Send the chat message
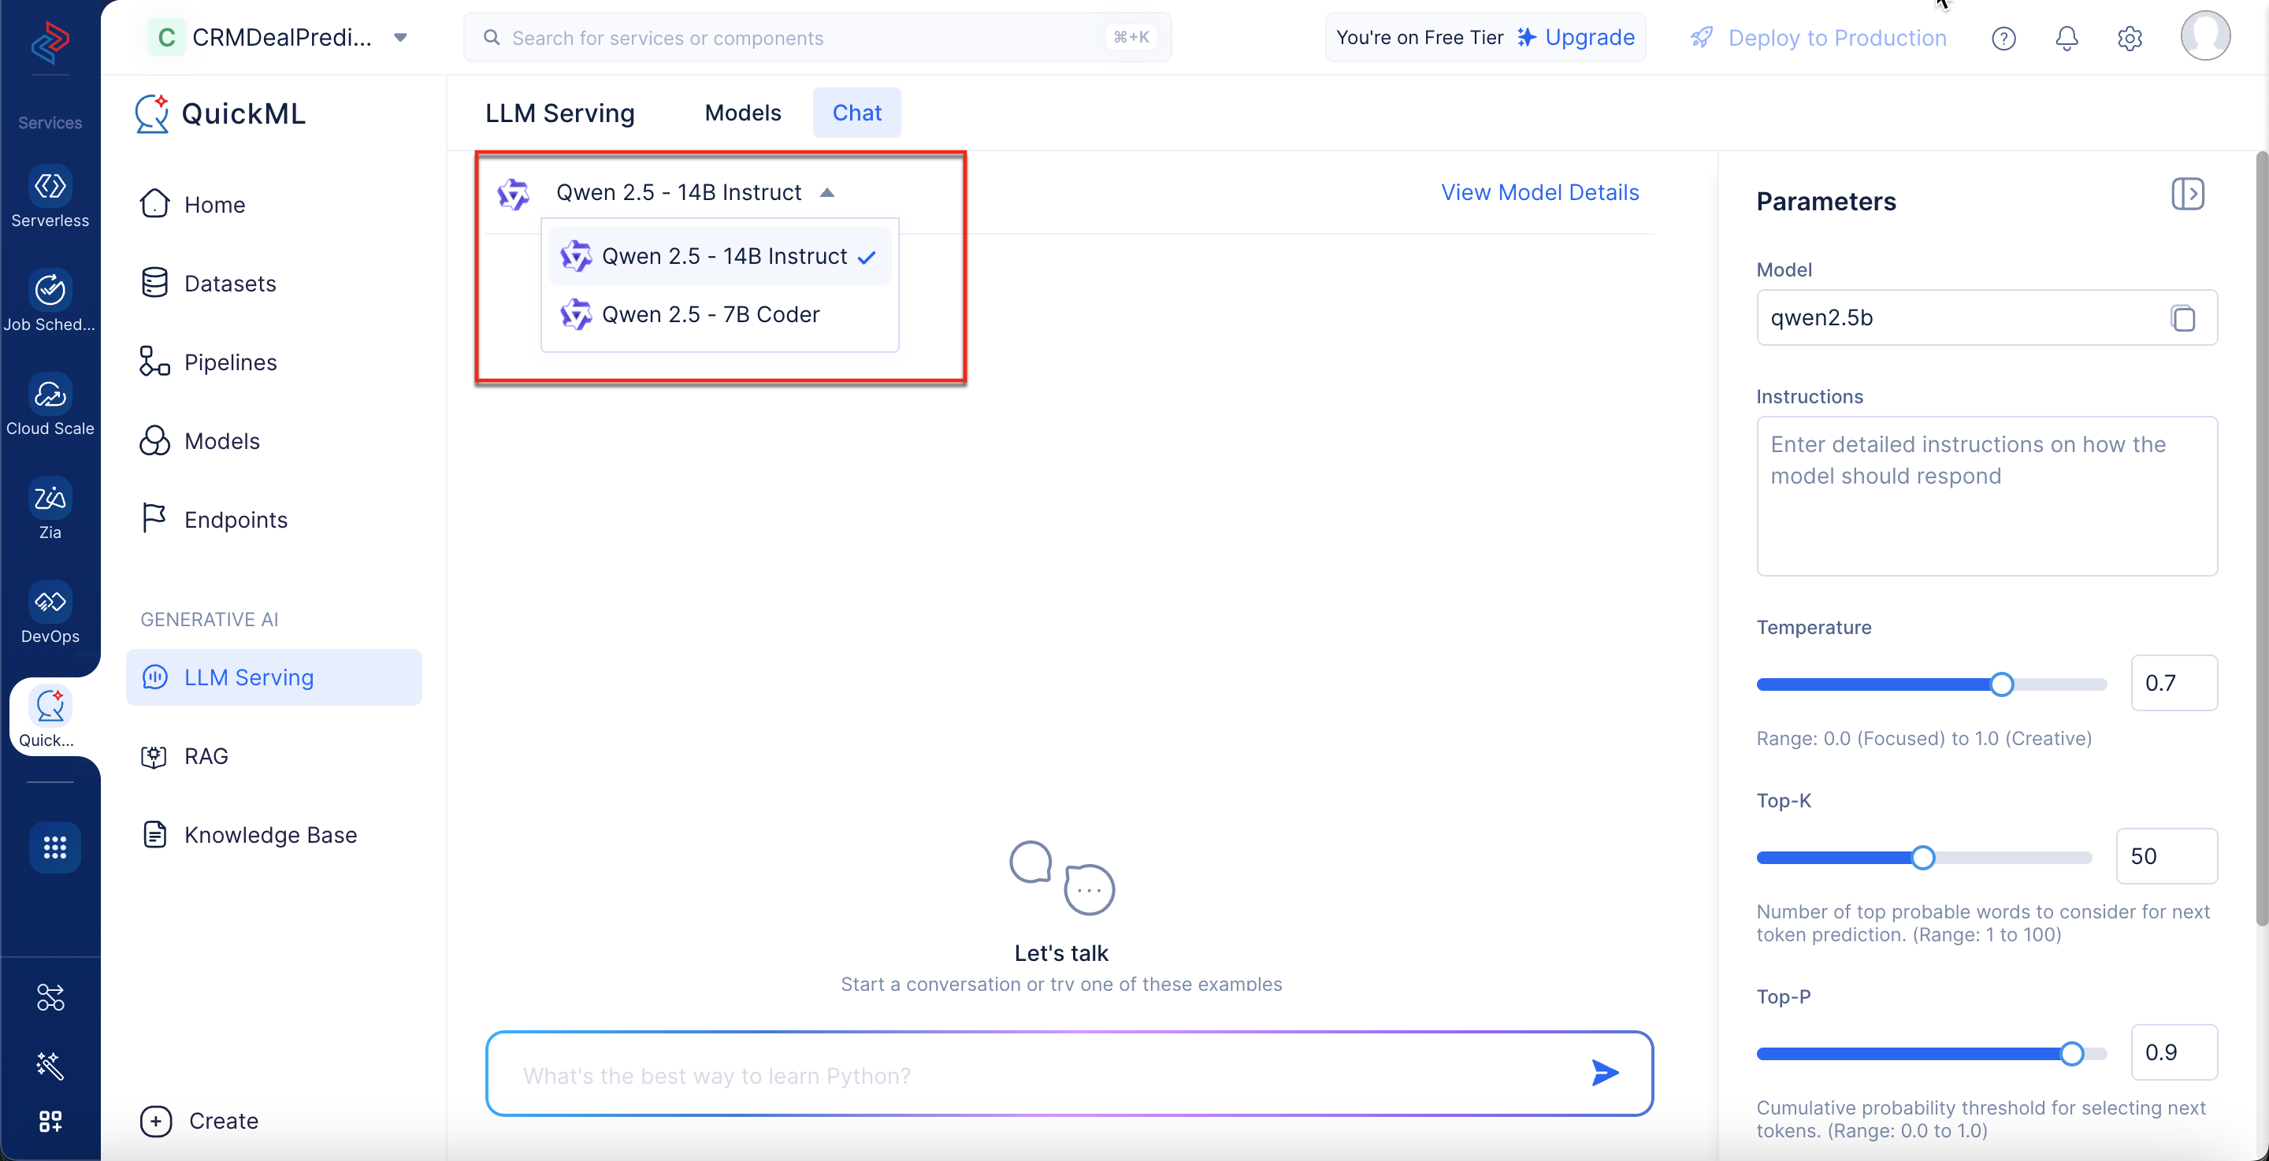The height and width of the screenshot is (1161, 2269). pos(1604,1072)
